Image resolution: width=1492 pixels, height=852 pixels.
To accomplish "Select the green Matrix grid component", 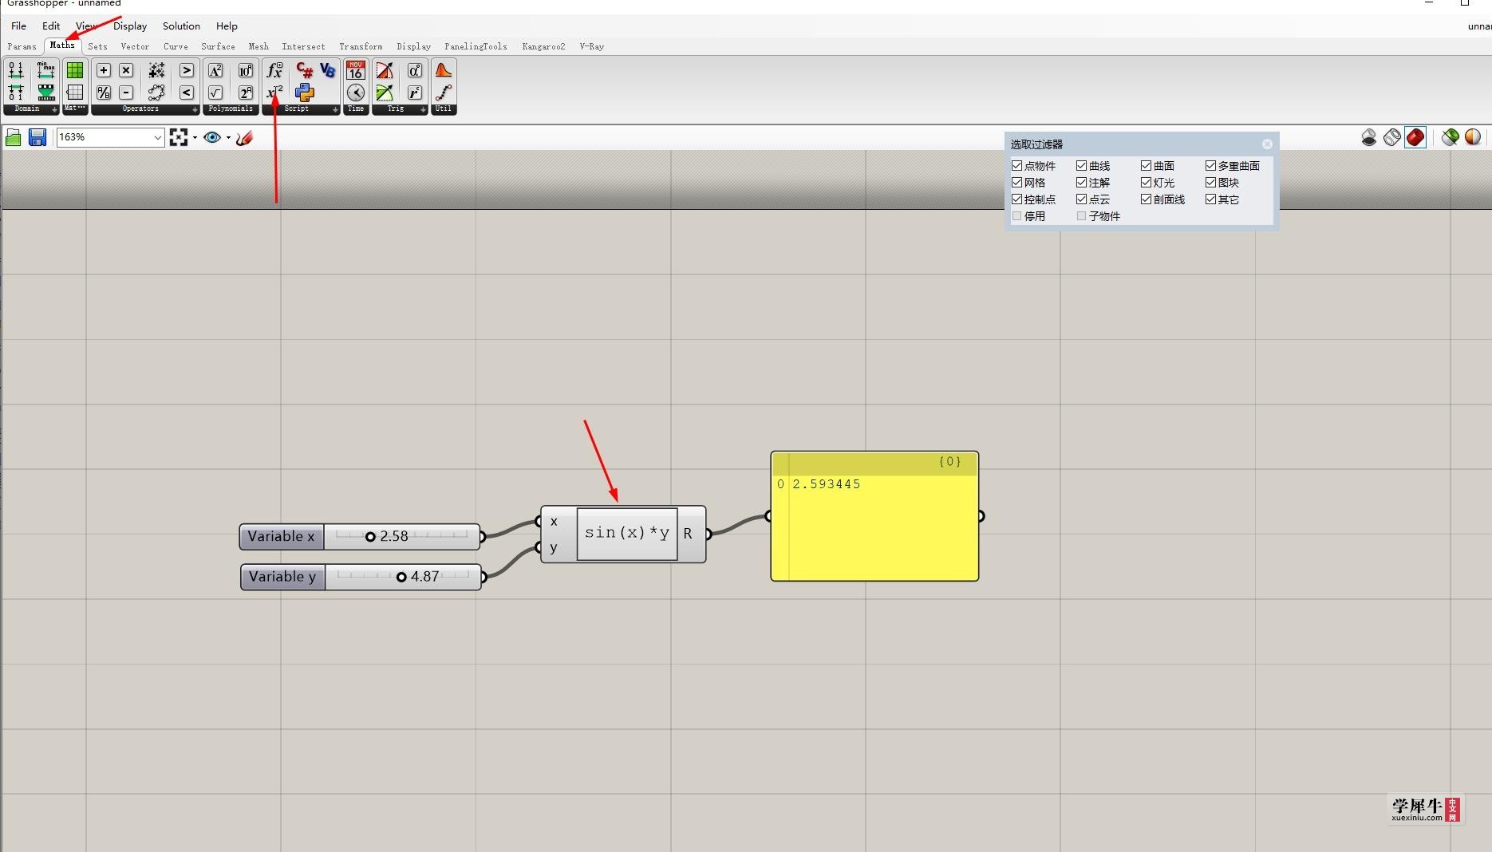I will pyautogui.click(x=75, y=70).
